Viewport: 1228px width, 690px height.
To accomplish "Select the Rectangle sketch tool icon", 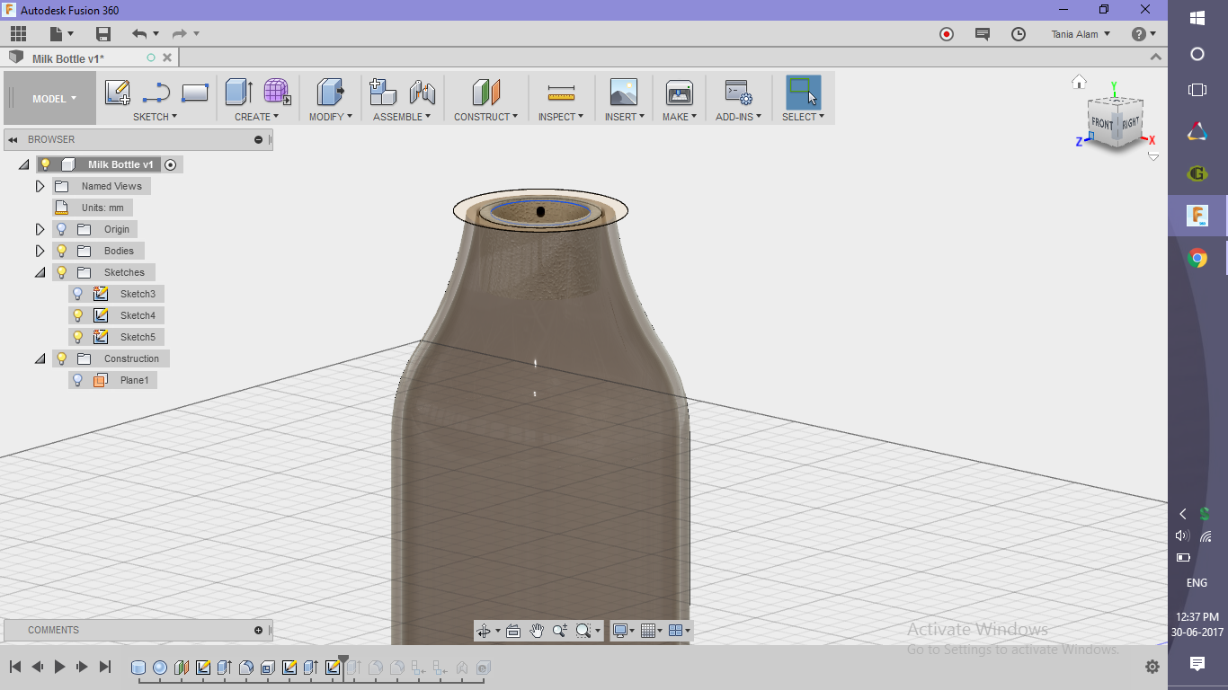I will [195, 93].
